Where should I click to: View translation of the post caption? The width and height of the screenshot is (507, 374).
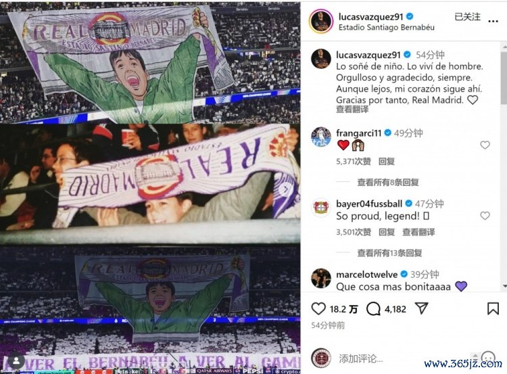(x=352, y=110)
